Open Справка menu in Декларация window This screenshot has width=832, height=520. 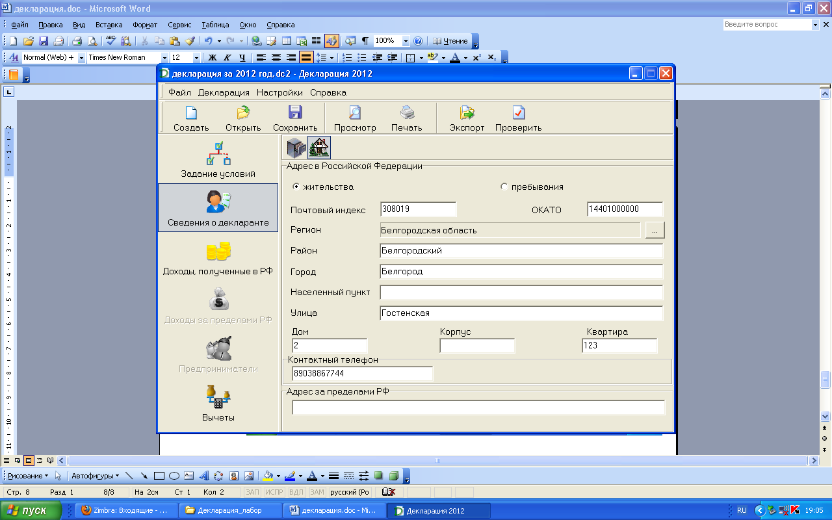[328, 92]
